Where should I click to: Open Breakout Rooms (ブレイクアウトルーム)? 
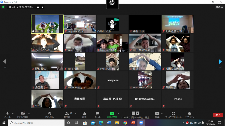pos(173,115)
